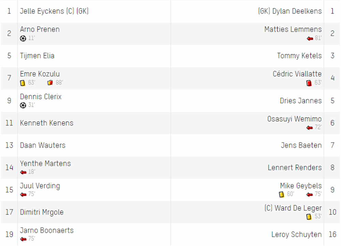The image size is (341, 246).
Task: Click Dennis Clerix's goal ball icon
Action: point(23,105)
